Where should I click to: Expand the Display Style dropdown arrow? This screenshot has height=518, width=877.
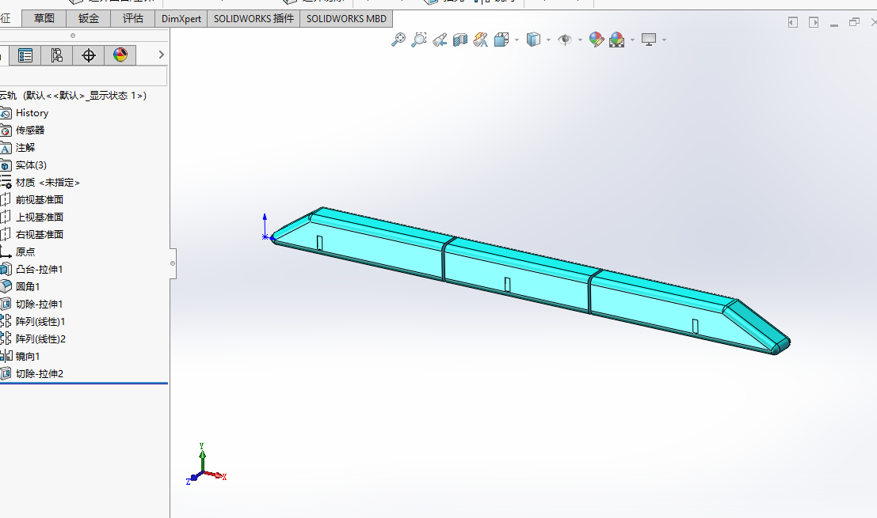[548, 40]
